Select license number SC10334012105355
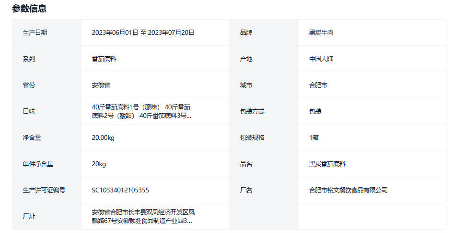Viewport: 452px width, 233px height. tap(120, 190)
